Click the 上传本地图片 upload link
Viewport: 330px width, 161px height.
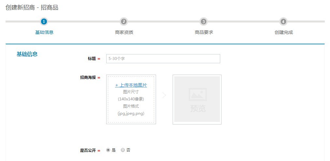tap(131, 85)
